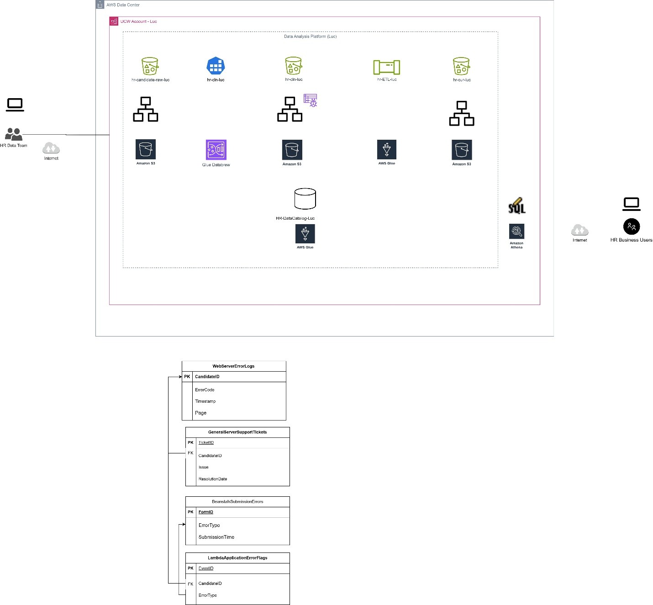
Task: Click laptop icon above HR Business Users
Action: click(632, 204)
